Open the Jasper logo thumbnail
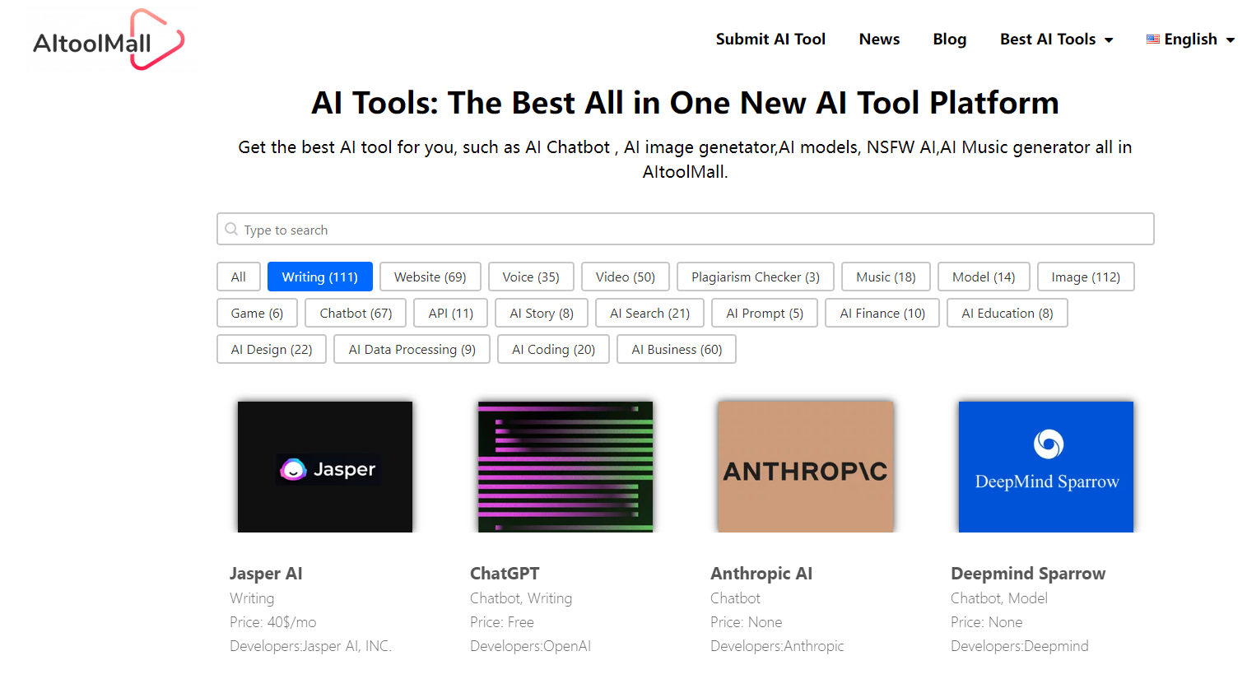This screenshot has height=679, width=1247. click(x=325, y=467)
